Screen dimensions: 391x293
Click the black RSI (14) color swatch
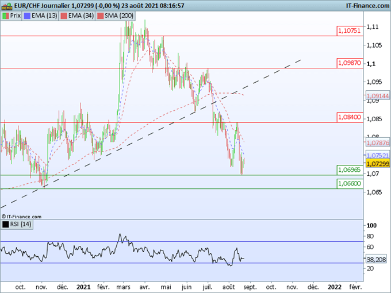[6, 224]
